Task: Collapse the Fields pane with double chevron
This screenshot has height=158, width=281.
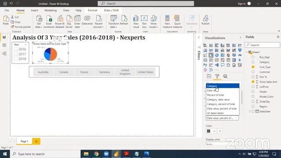Action: pos(278,37)
